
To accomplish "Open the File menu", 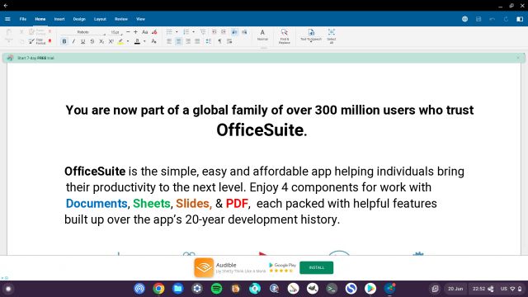I will (x=23, y=19).
